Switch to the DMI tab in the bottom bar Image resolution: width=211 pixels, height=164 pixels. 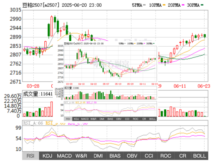click(x=98, y=156)
